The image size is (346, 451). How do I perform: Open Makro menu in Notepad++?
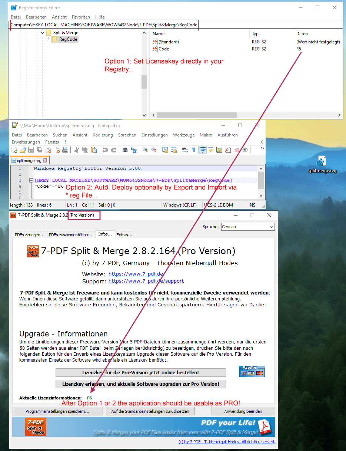pos(206,135)
